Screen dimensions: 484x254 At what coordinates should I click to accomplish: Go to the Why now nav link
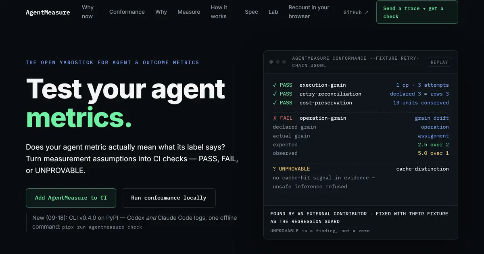point(88,12)
